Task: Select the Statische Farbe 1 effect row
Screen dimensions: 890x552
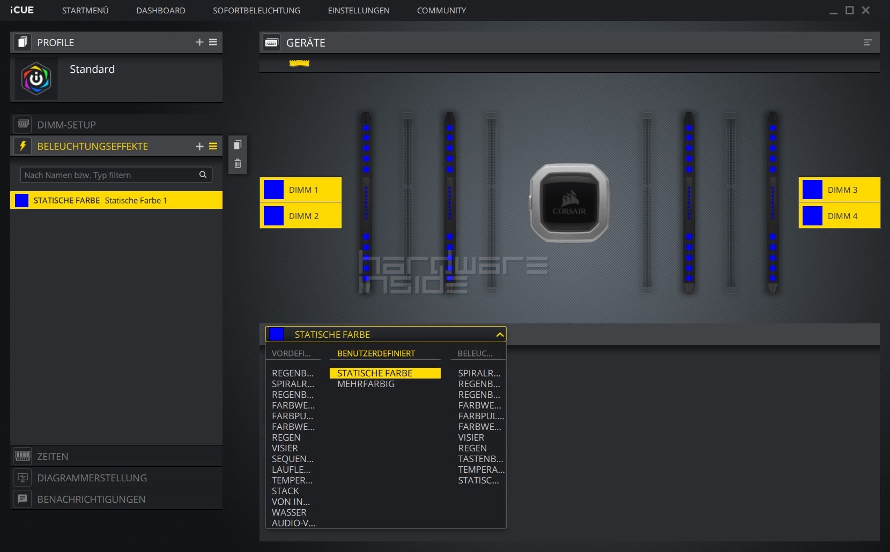Action: [116, 200]
